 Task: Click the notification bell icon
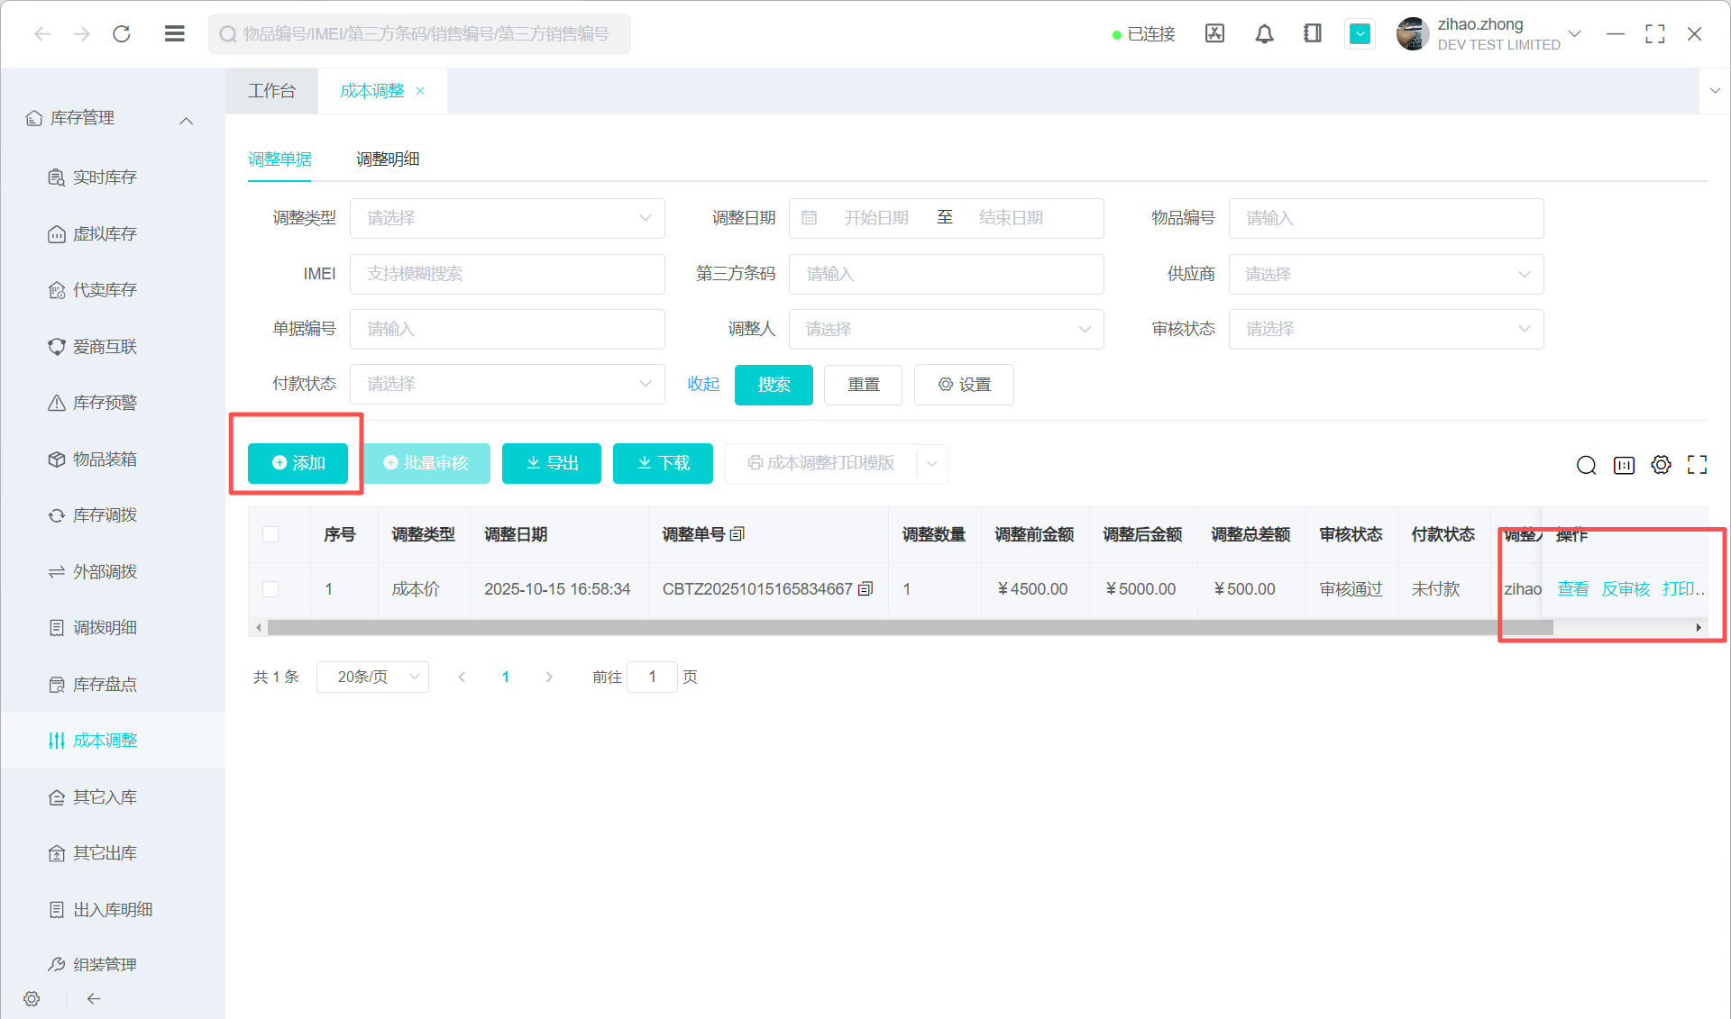pyautogui.click(x=1264, y=34)
